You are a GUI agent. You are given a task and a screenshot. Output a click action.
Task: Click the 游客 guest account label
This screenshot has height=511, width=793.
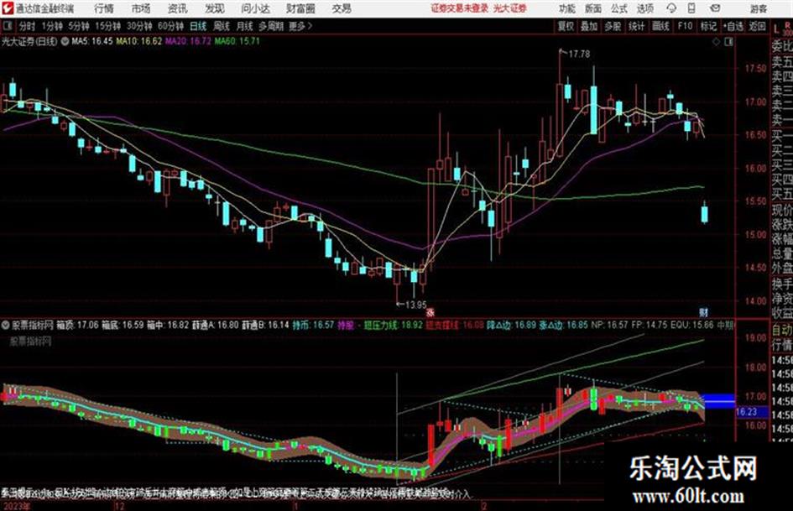tap(759, 8)
